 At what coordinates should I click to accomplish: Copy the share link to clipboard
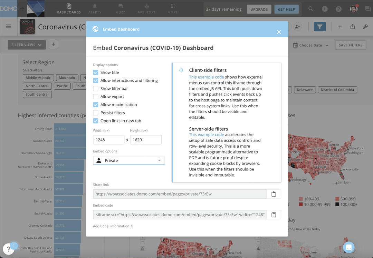[274, 194]
